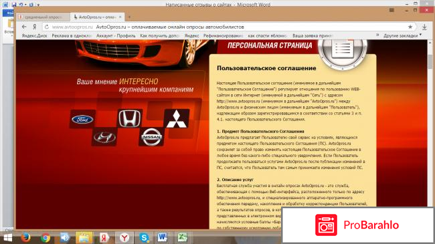Expand the Другие закладки folder
This screenshot has height=244, width=435.
tap(402, 35)
